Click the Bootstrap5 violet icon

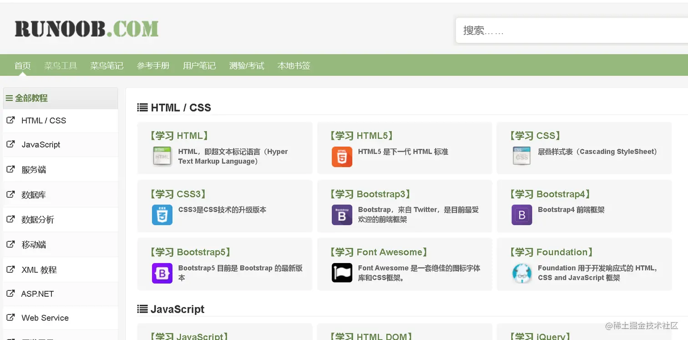pos(162,273)
